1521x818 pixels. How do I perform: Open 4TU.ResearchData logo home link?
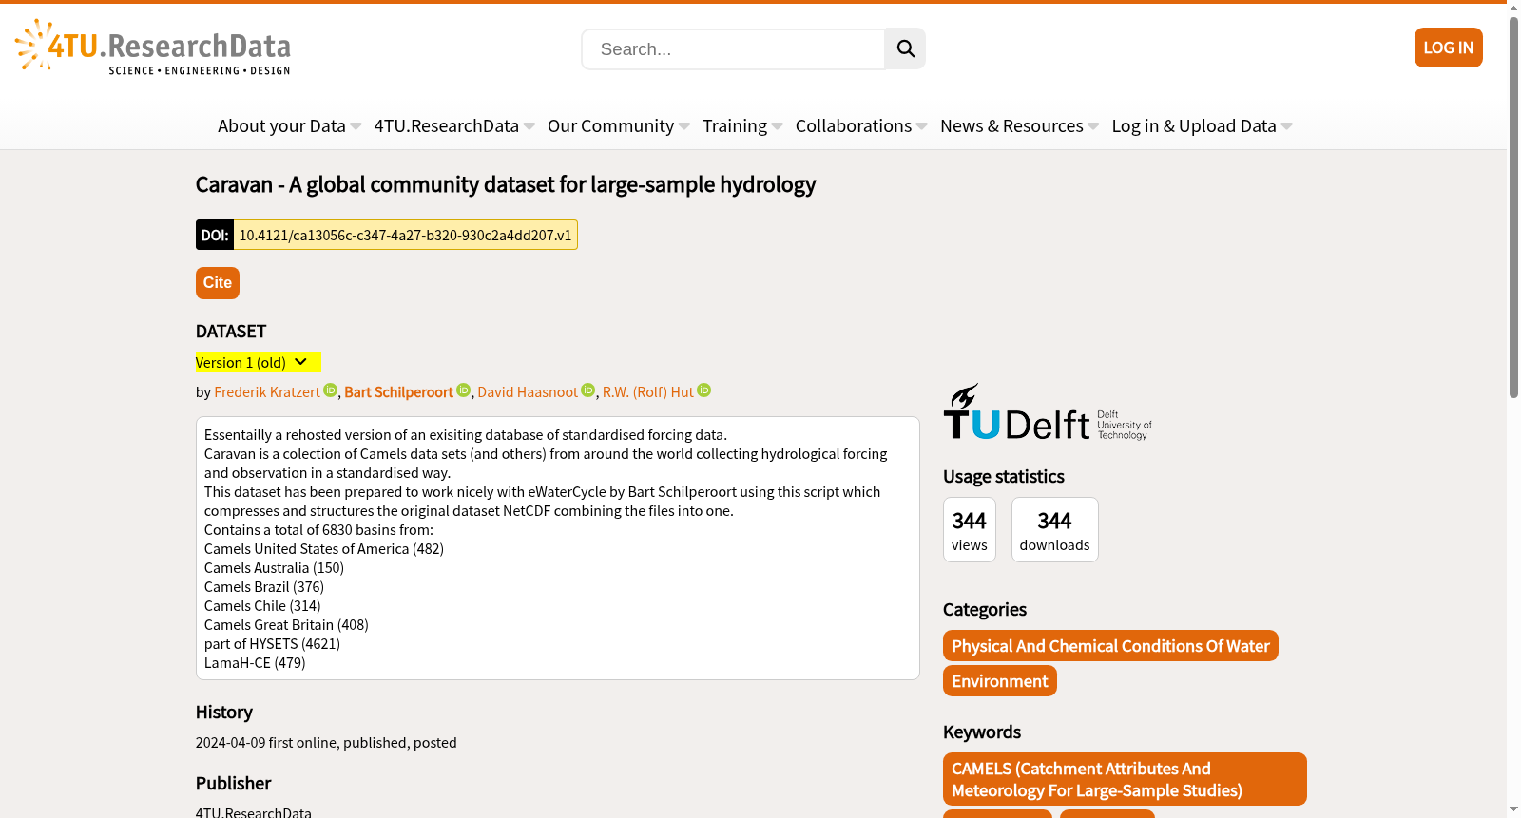tap(153, 48)
